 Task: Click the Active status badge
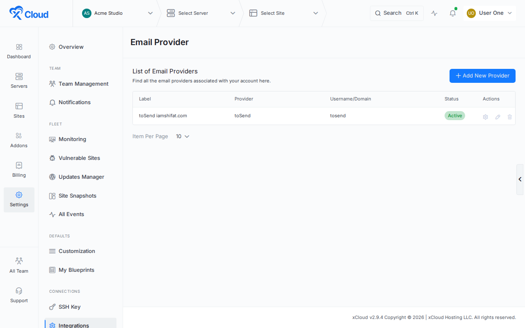tap(455, 116)
